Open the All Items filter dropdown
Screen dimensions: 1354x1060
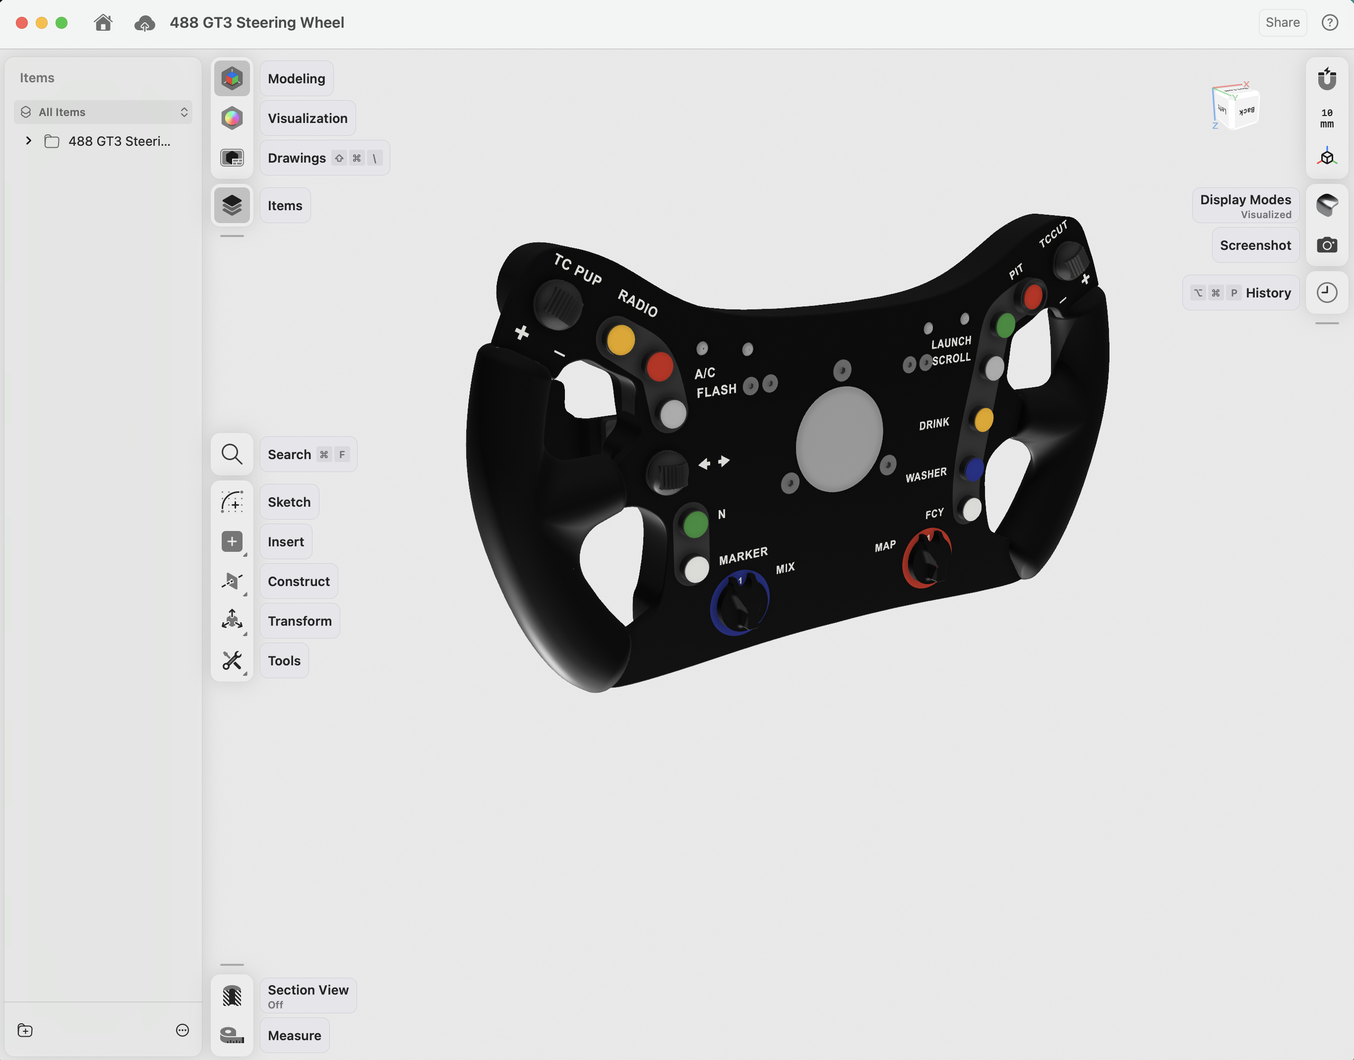[x=103, y=112]
